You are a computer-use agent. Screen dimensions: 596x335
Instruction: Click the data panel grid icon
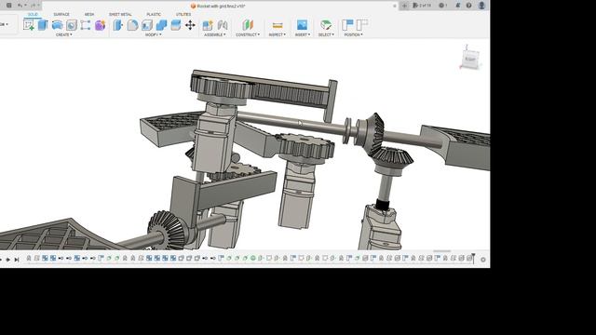[x=9, y=6]
